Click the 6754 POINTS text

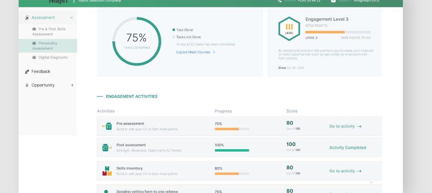coord(316,26)
